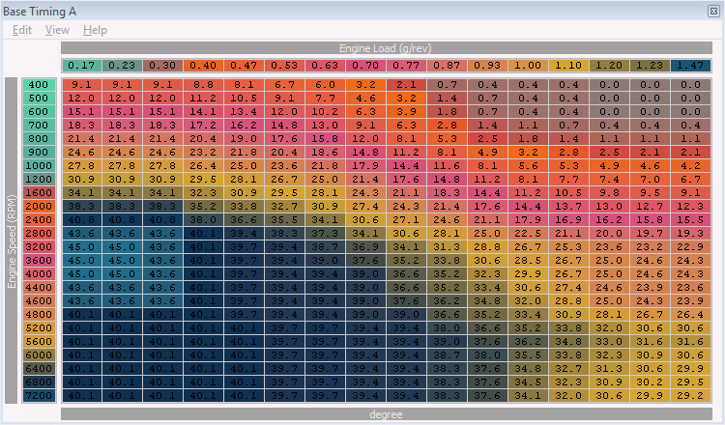725x425 pixels.
Task: Select the 0.93 engine load column header
Action: pos(487,66)
